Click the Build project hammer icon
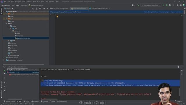The width and height of the screenshot is (186, 105). pos(138,5)
